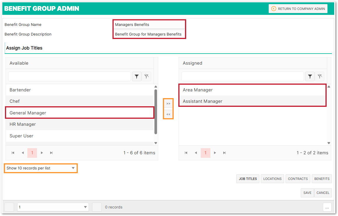
Task: Return to Company Admin
Action: [x=298, y=9]
